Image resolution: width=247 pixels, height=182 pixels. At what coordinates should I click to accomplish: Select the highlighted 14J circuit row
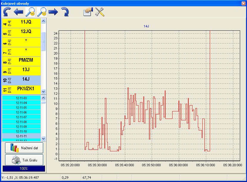tap(21, 80)
